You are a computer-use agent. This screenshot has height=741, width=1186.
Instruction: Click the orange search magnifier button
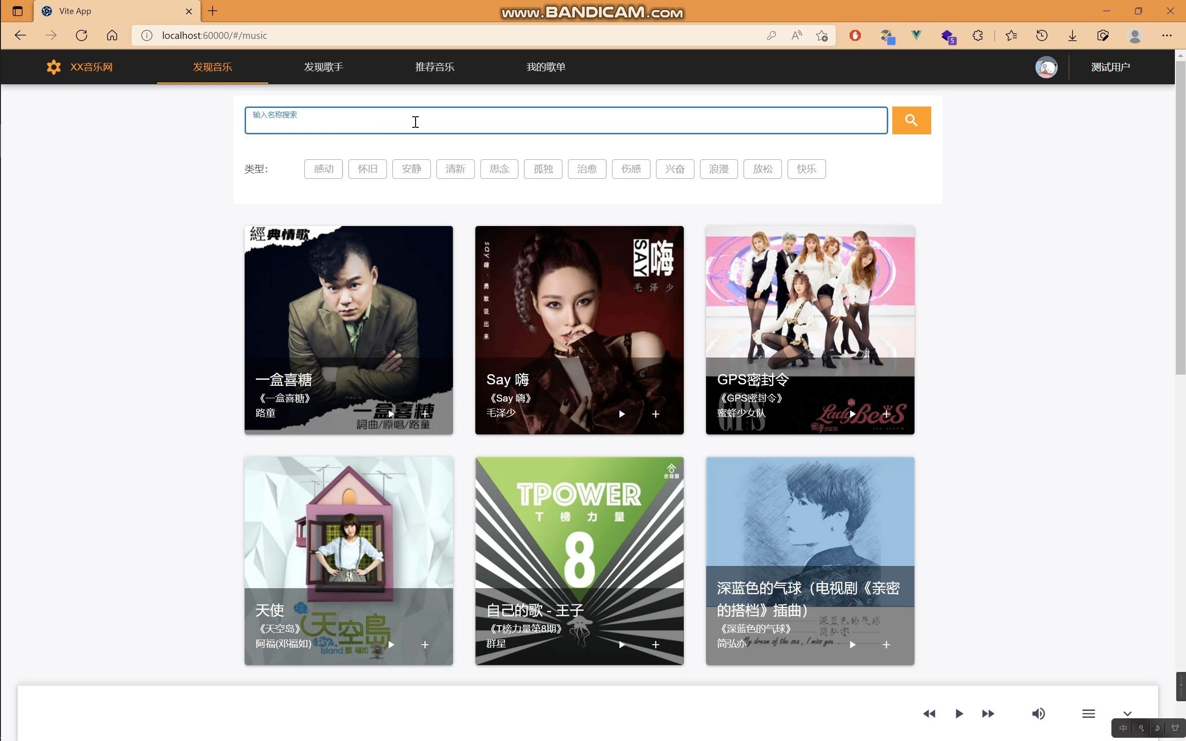[911, 120]
